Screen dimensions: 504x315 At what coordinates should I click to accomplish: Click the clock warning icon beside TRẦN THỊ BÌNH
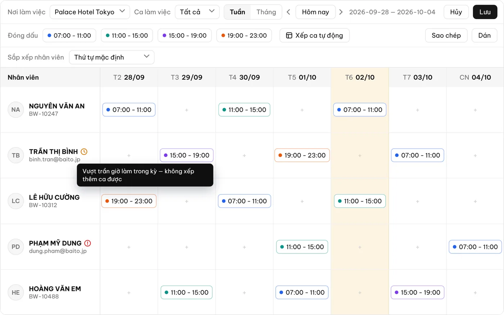[x=84, y=152]
